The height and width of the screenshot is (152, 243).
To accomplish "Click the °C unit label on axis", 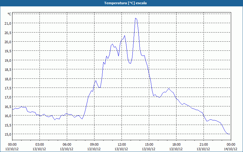I will tap(9, 14).
